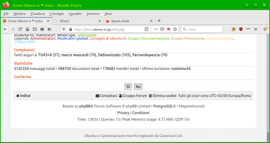
Task: Click the vertical scrollbar thumb
Action: [x=268, y=136]
